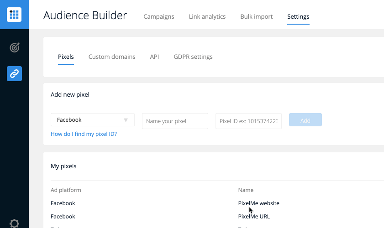Open the settings gear in sidebar
Viewport: 384px width, 228px height.
(x=14, y=223)
